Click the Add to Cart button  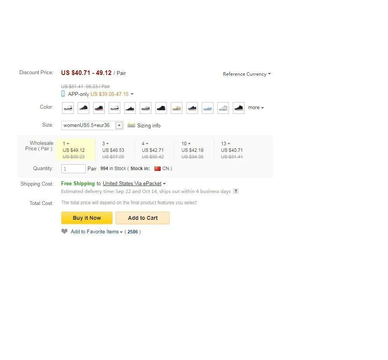click(x=142, y=218)
